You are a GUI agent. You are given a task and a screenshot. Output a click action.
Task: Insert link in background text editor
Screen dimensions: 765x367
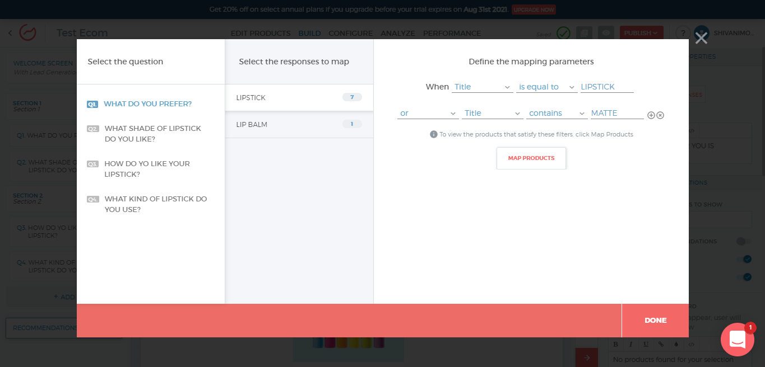(661, 345)
